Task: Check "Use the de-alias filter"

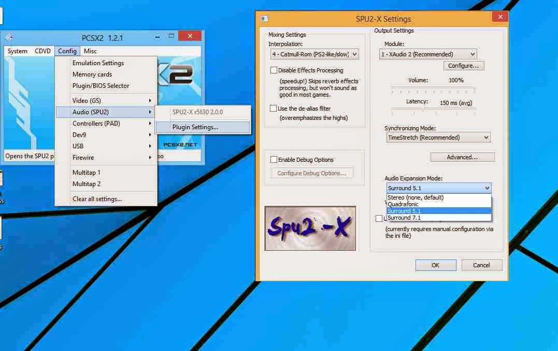Action: pyautogui.click(x=273, y=109)
